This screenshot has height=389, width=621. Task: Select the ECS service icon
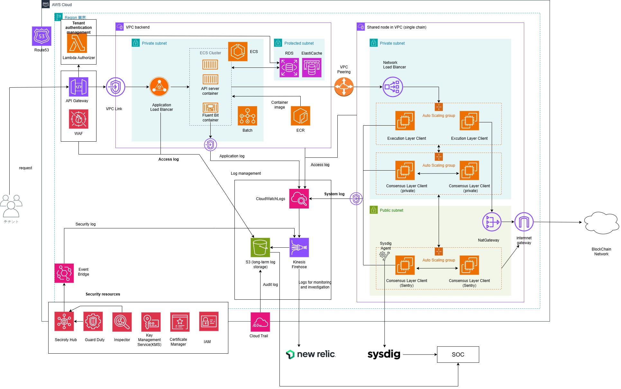[x=238, y=51]
